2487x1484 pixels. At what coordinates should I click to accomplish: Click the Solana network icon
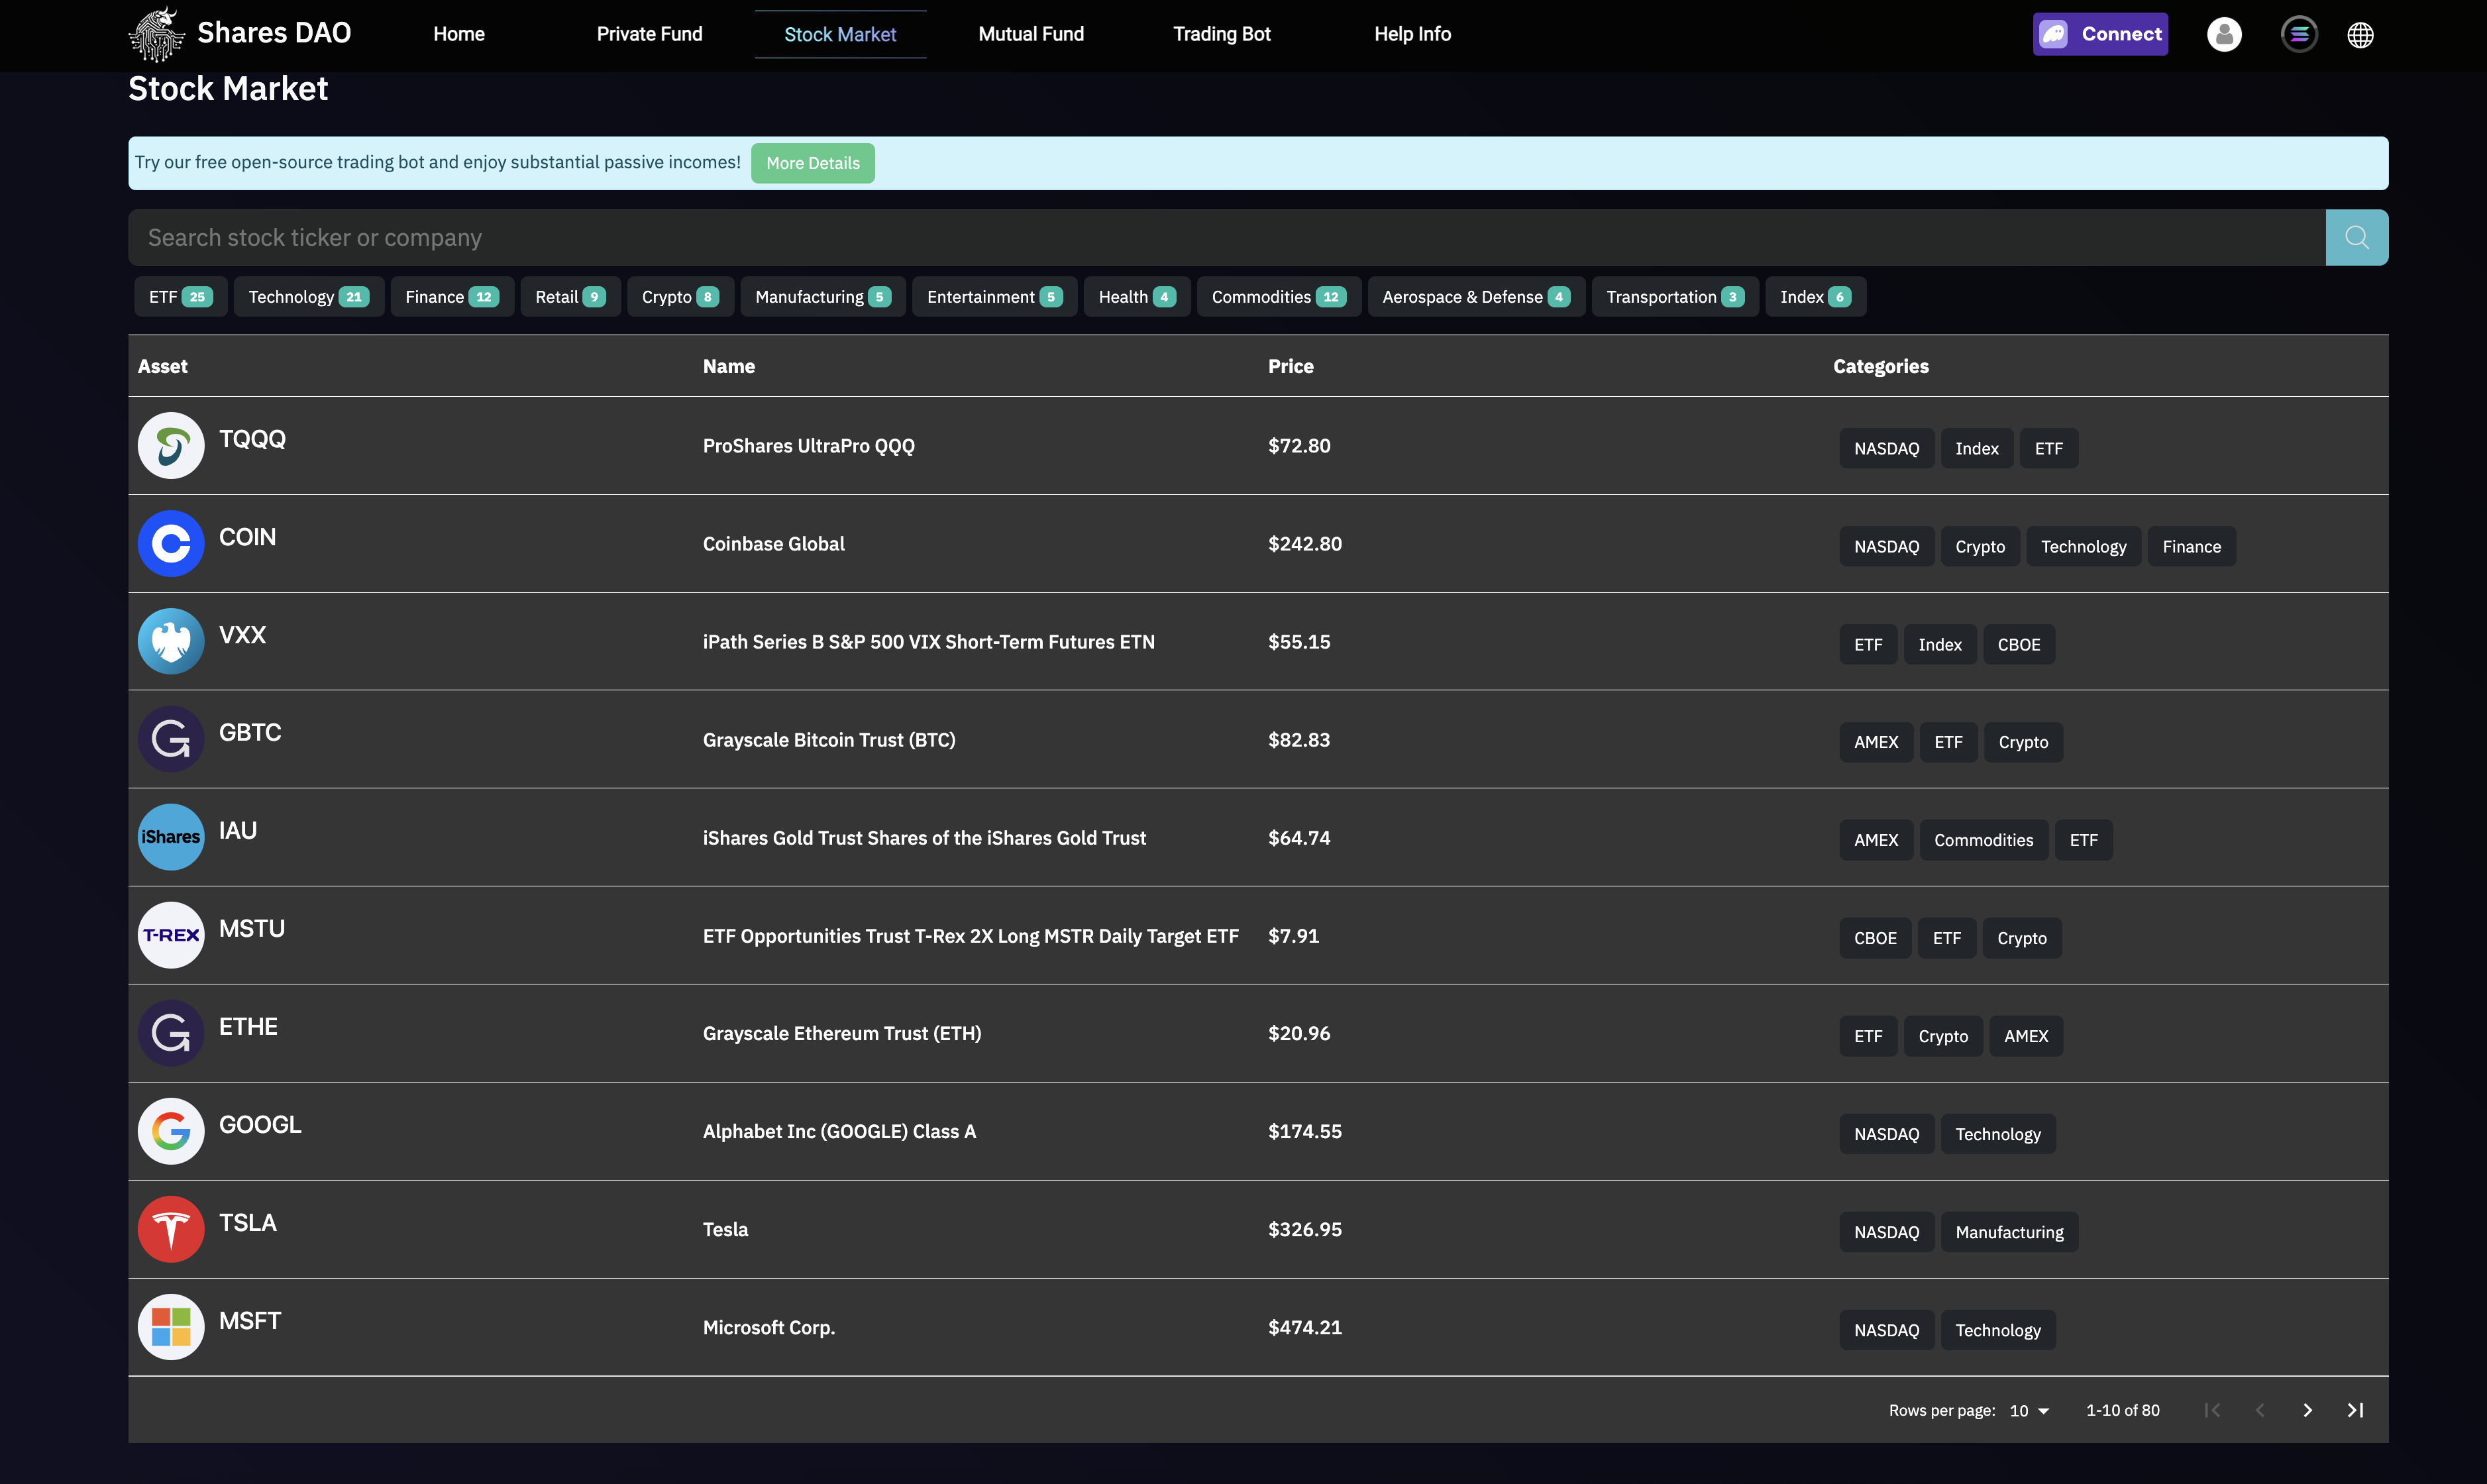coord(2299,35)
